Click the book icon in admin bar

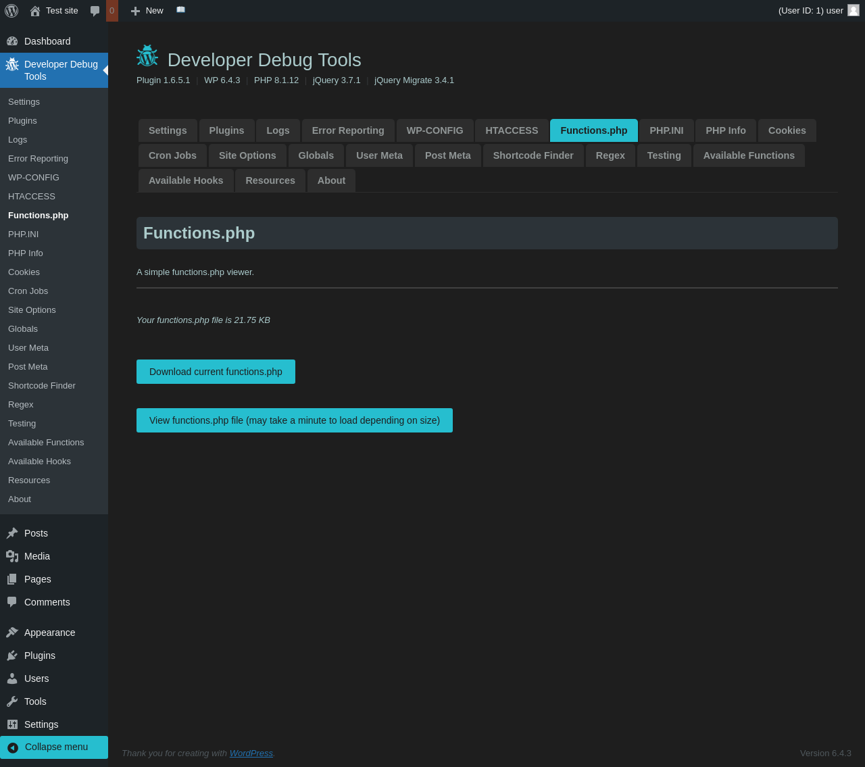[x=180, y=10]
